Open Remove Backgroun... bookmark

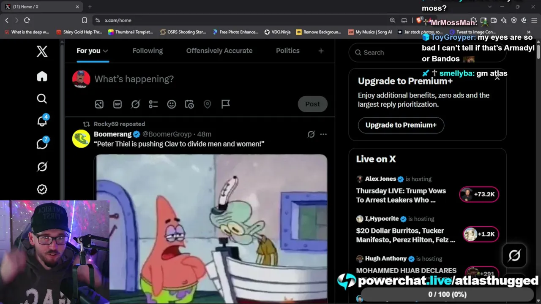coord(319,32)
